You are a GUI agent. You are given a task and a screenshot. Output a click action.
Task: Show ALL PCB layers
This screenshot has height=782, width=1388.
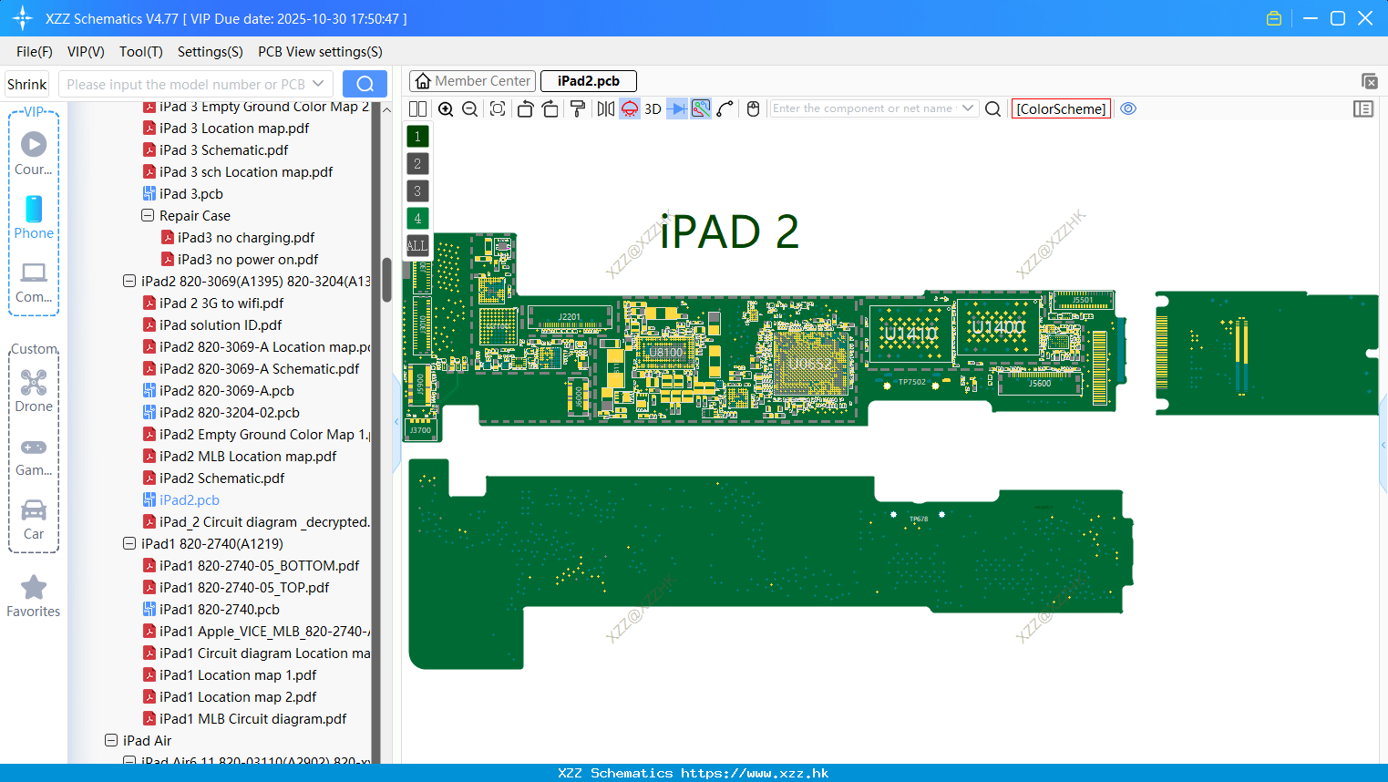pyautogui.click(x=417, y=246)
